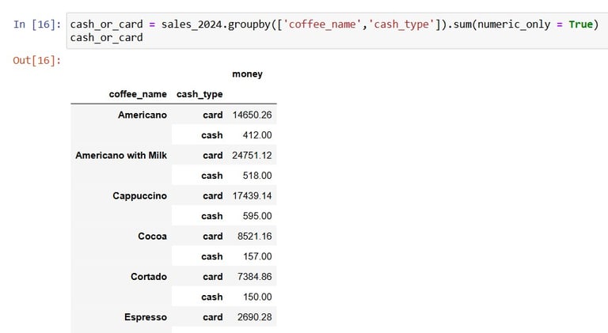The height and width of the screenshot is (333, 608).
Task: Click the 'cash_type' string in the code
Action: point(401,25)
